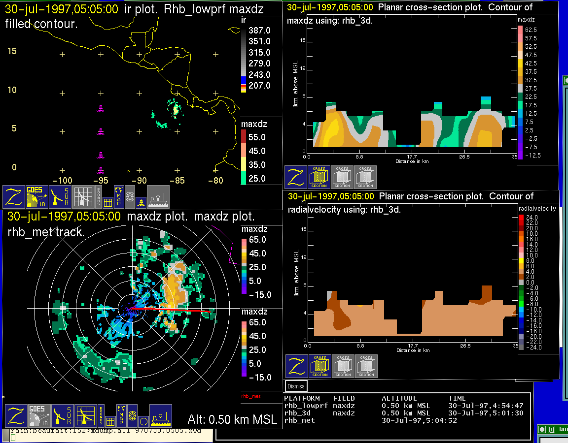568x443 pixels.
Task: Click the small grid icon in the maxdz plot toolbar
Action: pos(110,421)
